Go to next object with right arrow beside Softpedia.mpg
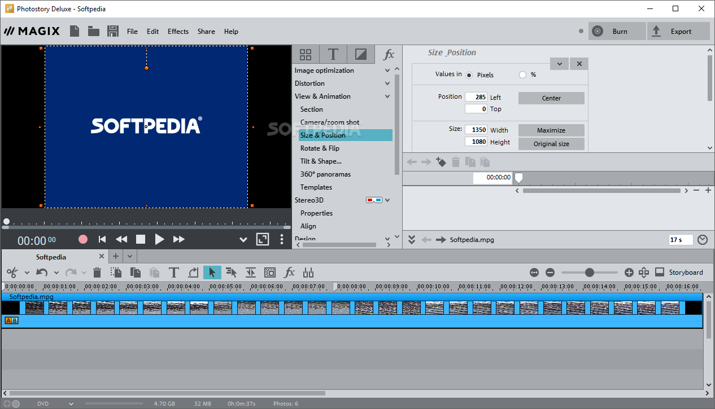715x409 pixels. [441, 240]
